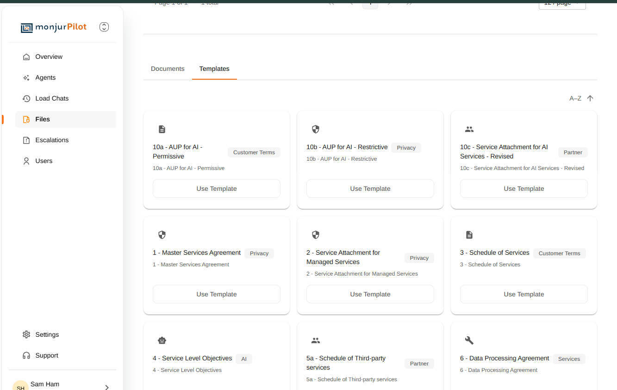Open the workspace switcher beside the monjurPilot logo
The height and width of the screenshot is (390, 617).
coord(104,27)
